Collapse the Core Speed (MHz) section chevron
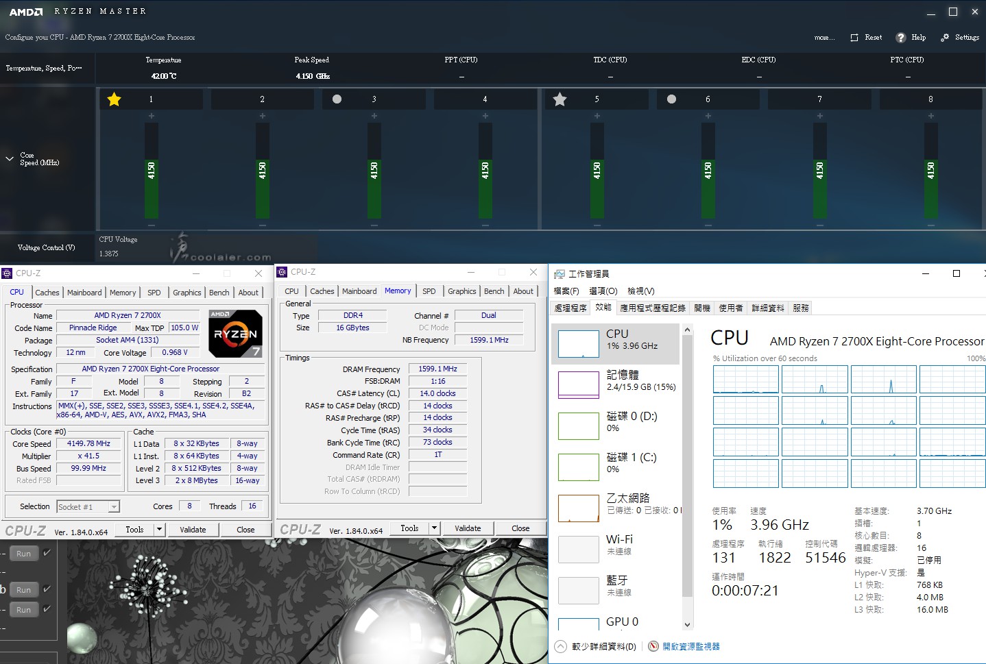Viewport: 986px width, 664px height. (x=10, y=159)
